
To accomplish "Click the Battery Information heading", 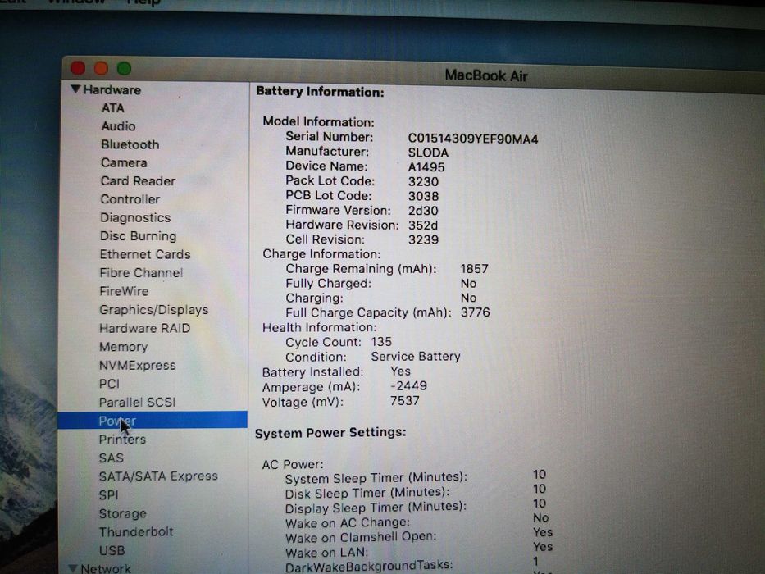I will [x=320, y=92].
